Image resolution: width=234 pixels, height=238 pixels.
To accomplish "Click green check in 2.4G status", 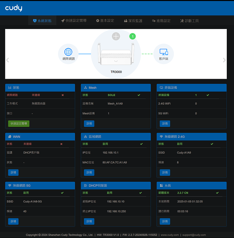I will coord(212,144).
